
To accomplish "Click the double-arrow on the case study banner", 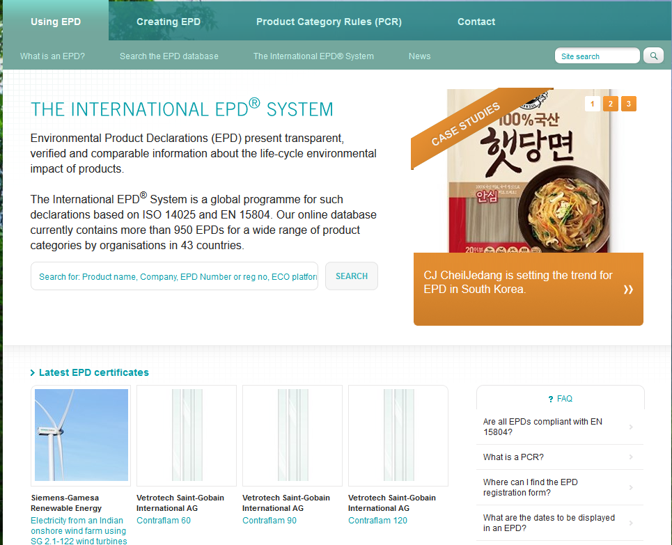I will (628, 290).
